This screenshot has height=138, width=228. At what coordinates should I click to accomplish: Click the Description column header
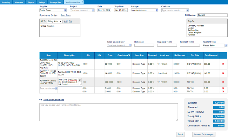(70, 55)
